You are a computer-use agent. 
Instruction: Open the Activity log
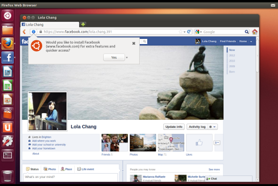pos(197,127)
